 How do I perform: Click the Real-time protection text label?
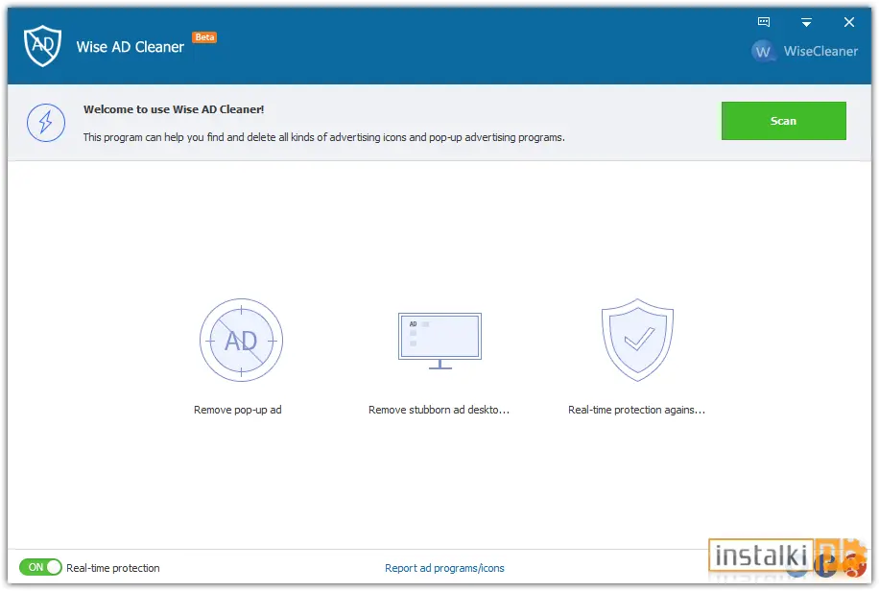point(112,568)
